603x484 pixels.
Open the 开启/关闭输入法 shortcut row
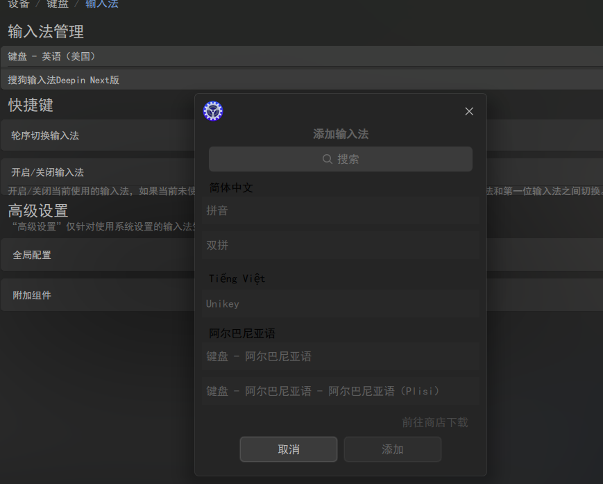coord(98,172)
